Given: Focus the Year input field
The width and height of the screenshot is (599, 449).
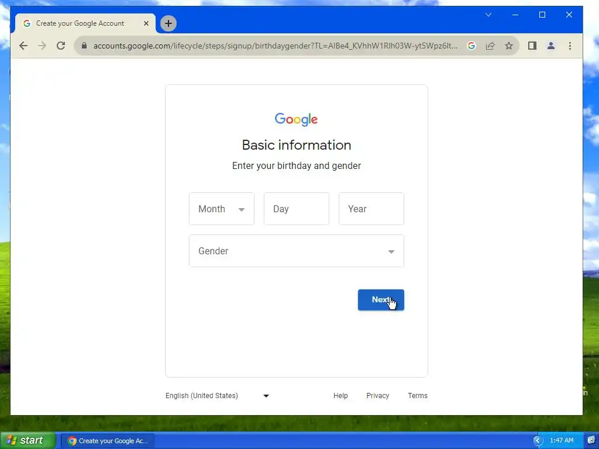Looking at the screenshot, I should [x=371, y=209].
